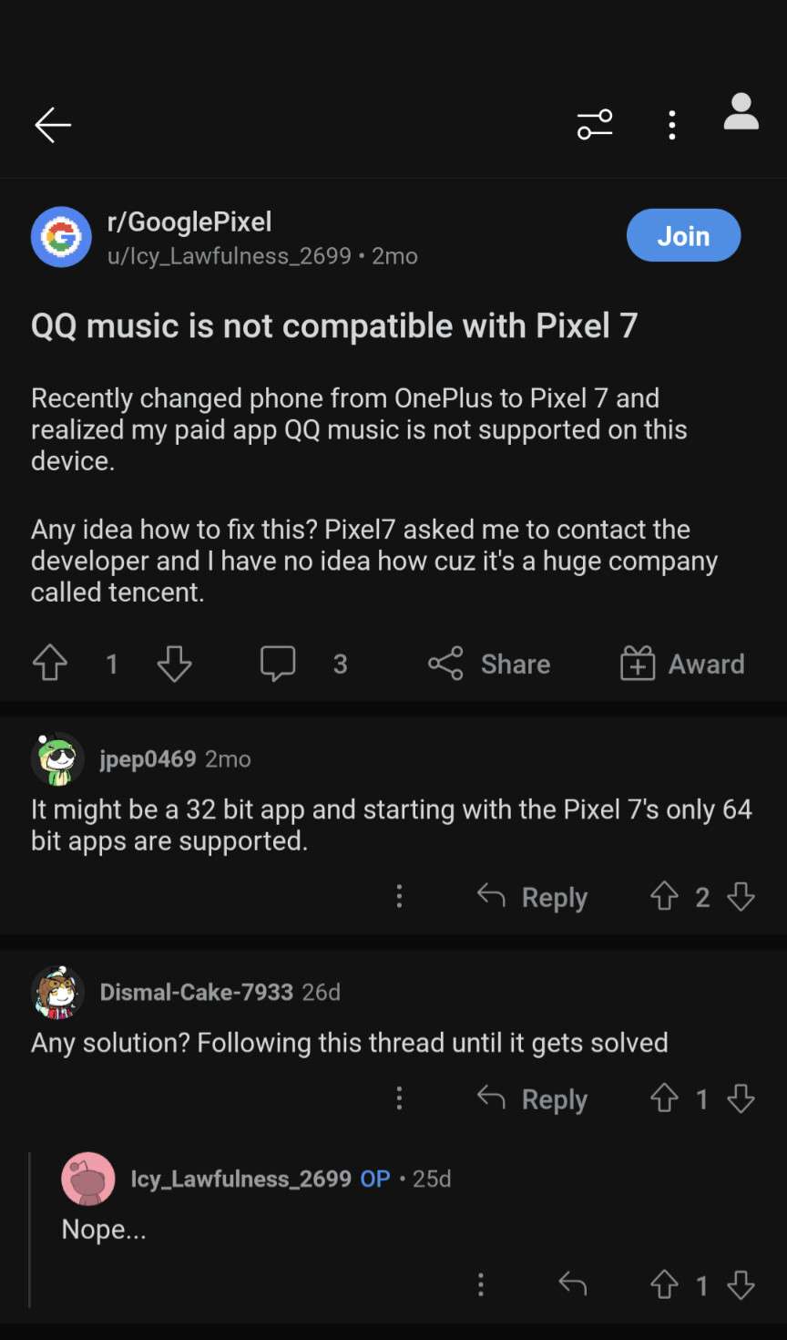The height and width of the screenshot is (1340, 787).
Task: Open the post's three-dot overflow menu
Action: pos(672,125)
